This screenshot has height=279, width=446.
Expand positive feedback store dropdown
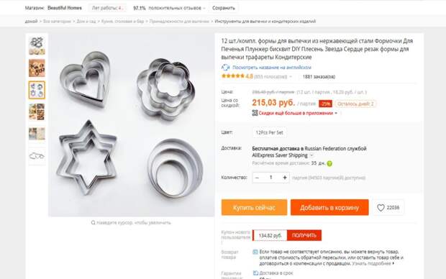click(x=204, y=8)
